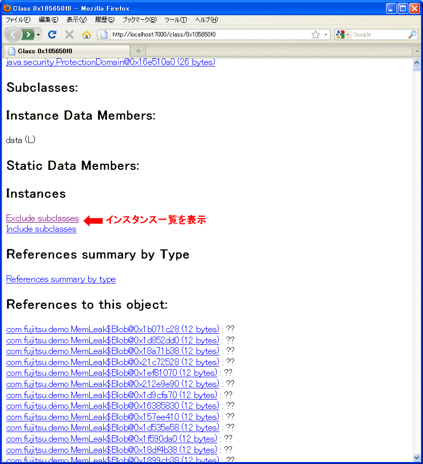Open the ヘルプ(H) menu
This screenshot has height=464, width=423.
[206, 20]
